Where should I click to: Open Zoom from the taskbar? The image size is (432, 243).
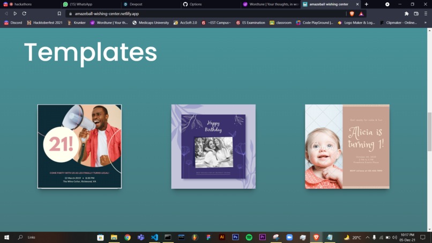289,237
